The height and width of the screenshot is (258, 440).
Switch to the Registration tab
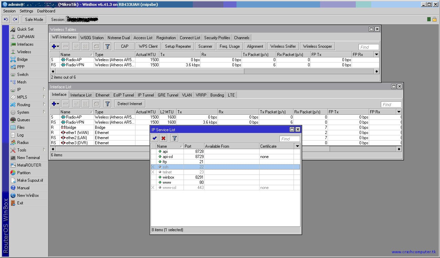(x=166, y=38)
